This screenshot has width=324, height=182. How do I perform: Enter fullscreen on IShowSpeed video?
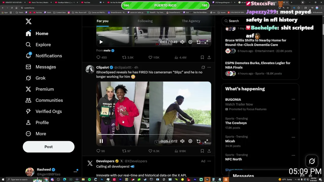[206, 141]
